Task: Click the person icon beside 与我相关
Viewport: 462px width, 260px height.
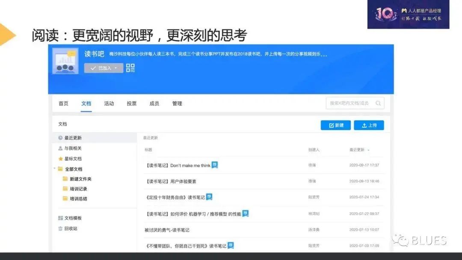Action: [x=60, y=148]
